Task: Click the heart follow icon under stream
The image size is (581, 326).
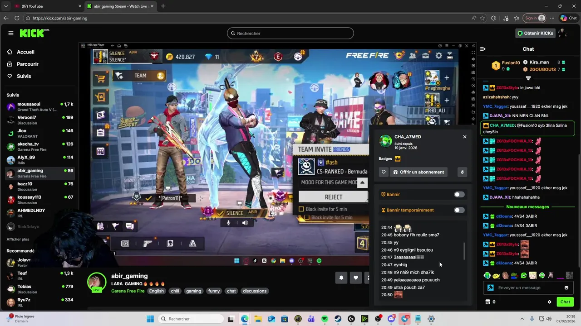Action: 356,278
